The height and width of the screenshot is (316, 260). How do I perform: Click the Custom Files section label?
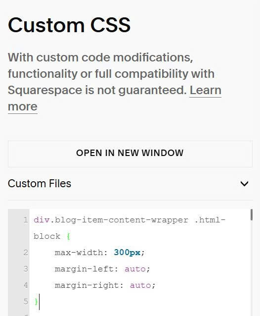pos(40,184)
